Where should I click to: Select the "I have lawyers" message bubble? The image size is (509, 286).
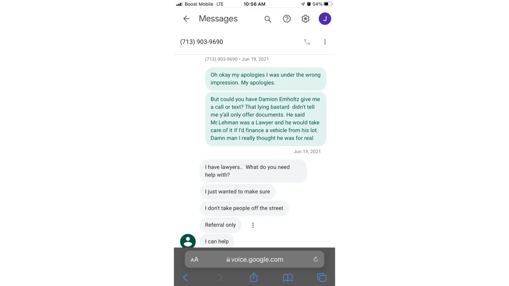click(x=253, y=171)
